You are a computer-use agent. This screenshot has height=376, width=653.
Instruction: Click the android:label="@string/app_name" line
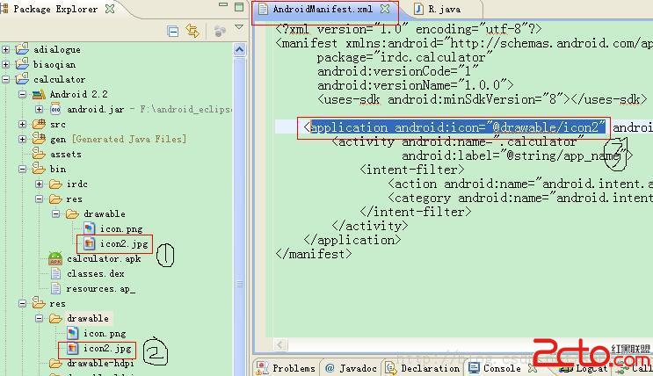[517, 156]
